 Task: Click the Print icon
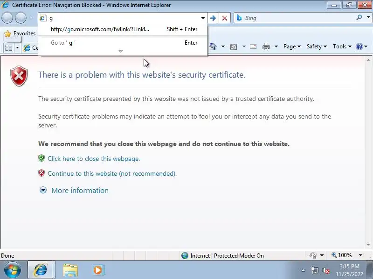[x=266, y=46]
